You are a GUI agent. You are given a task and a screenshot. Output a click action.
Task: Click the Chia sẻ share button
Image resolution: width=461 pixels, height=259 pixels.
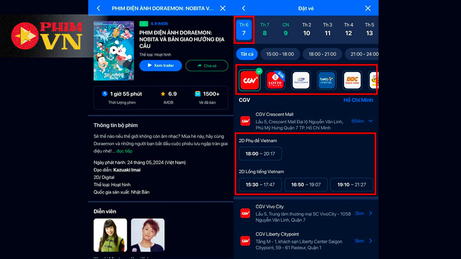click(x=207, y=66)
